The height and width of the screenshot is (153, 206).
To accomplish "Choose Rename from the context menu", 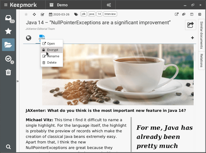I will coord(53,56).
